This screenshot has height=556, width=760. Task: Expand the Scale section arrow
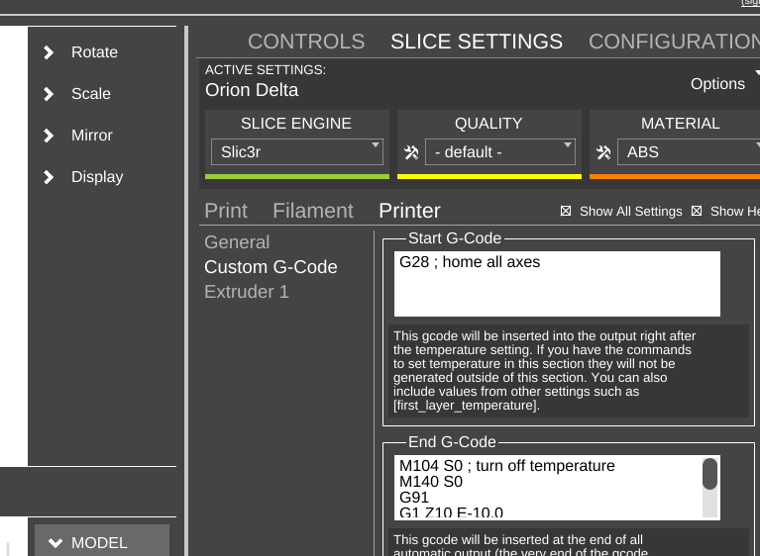tap(49, 94)
